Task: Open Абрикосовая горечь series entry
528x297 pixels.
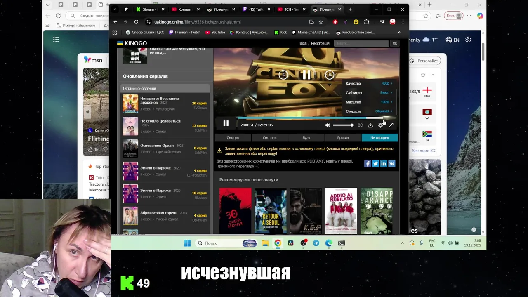Action: (165, 216)
